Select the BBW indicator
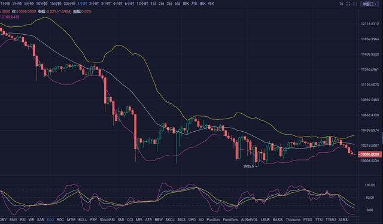The width and height of the screenshot is (383, 224). (x=159, y=220)
